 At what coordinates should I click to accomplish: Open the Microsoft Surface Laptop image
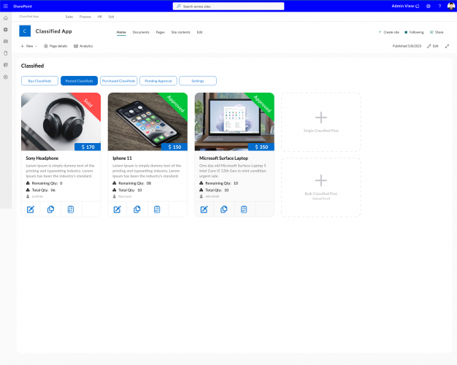coord(234,122)
